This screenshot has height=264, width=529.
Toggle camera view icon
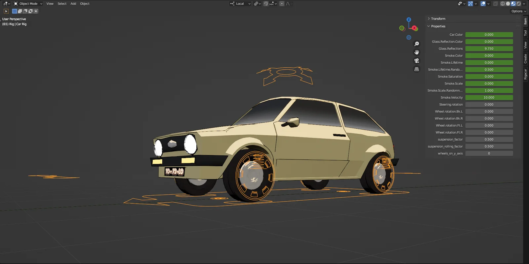417,61
